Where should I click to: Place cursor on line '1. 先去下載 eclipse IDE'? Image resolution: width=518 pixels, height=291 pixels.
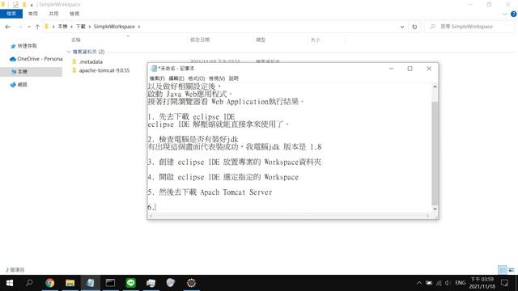point(191,116)
